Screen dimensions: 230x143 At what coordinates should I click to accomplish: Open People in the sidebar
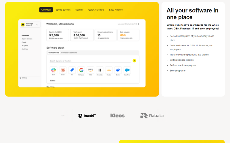24,42
